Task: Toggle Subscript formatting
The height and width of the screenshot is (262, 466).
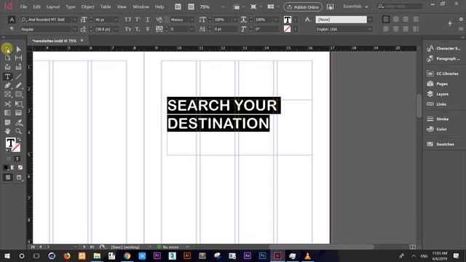Action: tap(138, 29)
